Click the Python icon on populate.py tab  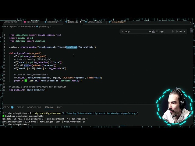tap(45, 22)
